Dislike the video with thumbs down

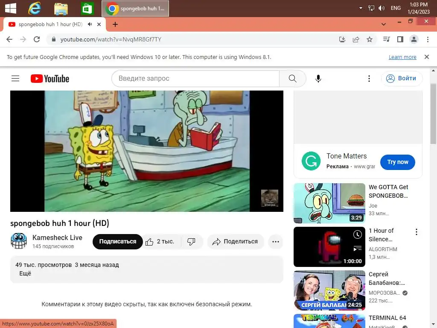(192, 242)
